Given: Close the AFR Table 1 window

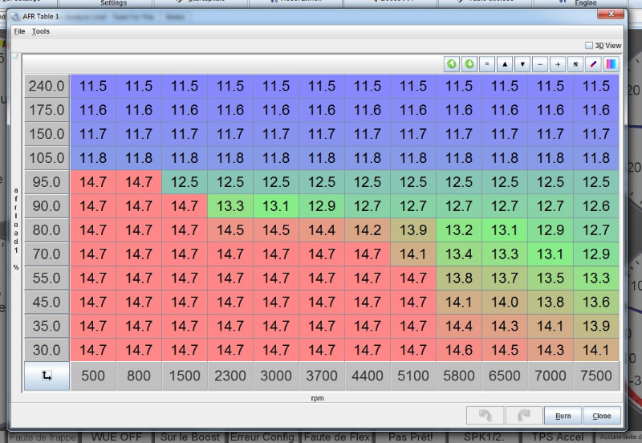Looking at the screenshot, I should click(611, 14).
